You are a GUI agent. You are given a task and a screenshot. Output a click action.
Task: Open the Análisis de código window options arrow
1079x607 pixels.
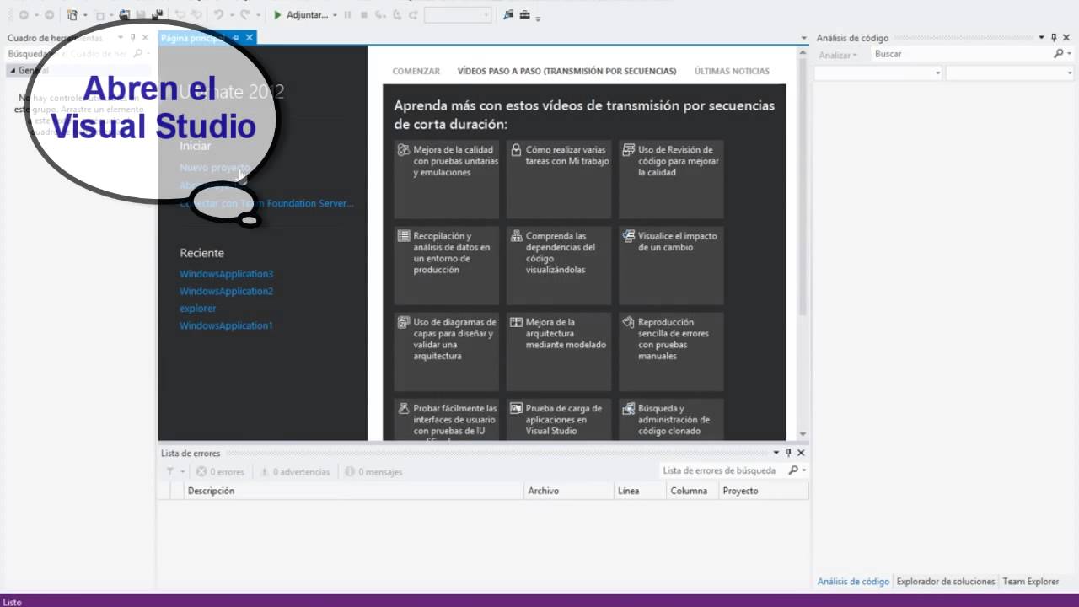point(1042,38)
